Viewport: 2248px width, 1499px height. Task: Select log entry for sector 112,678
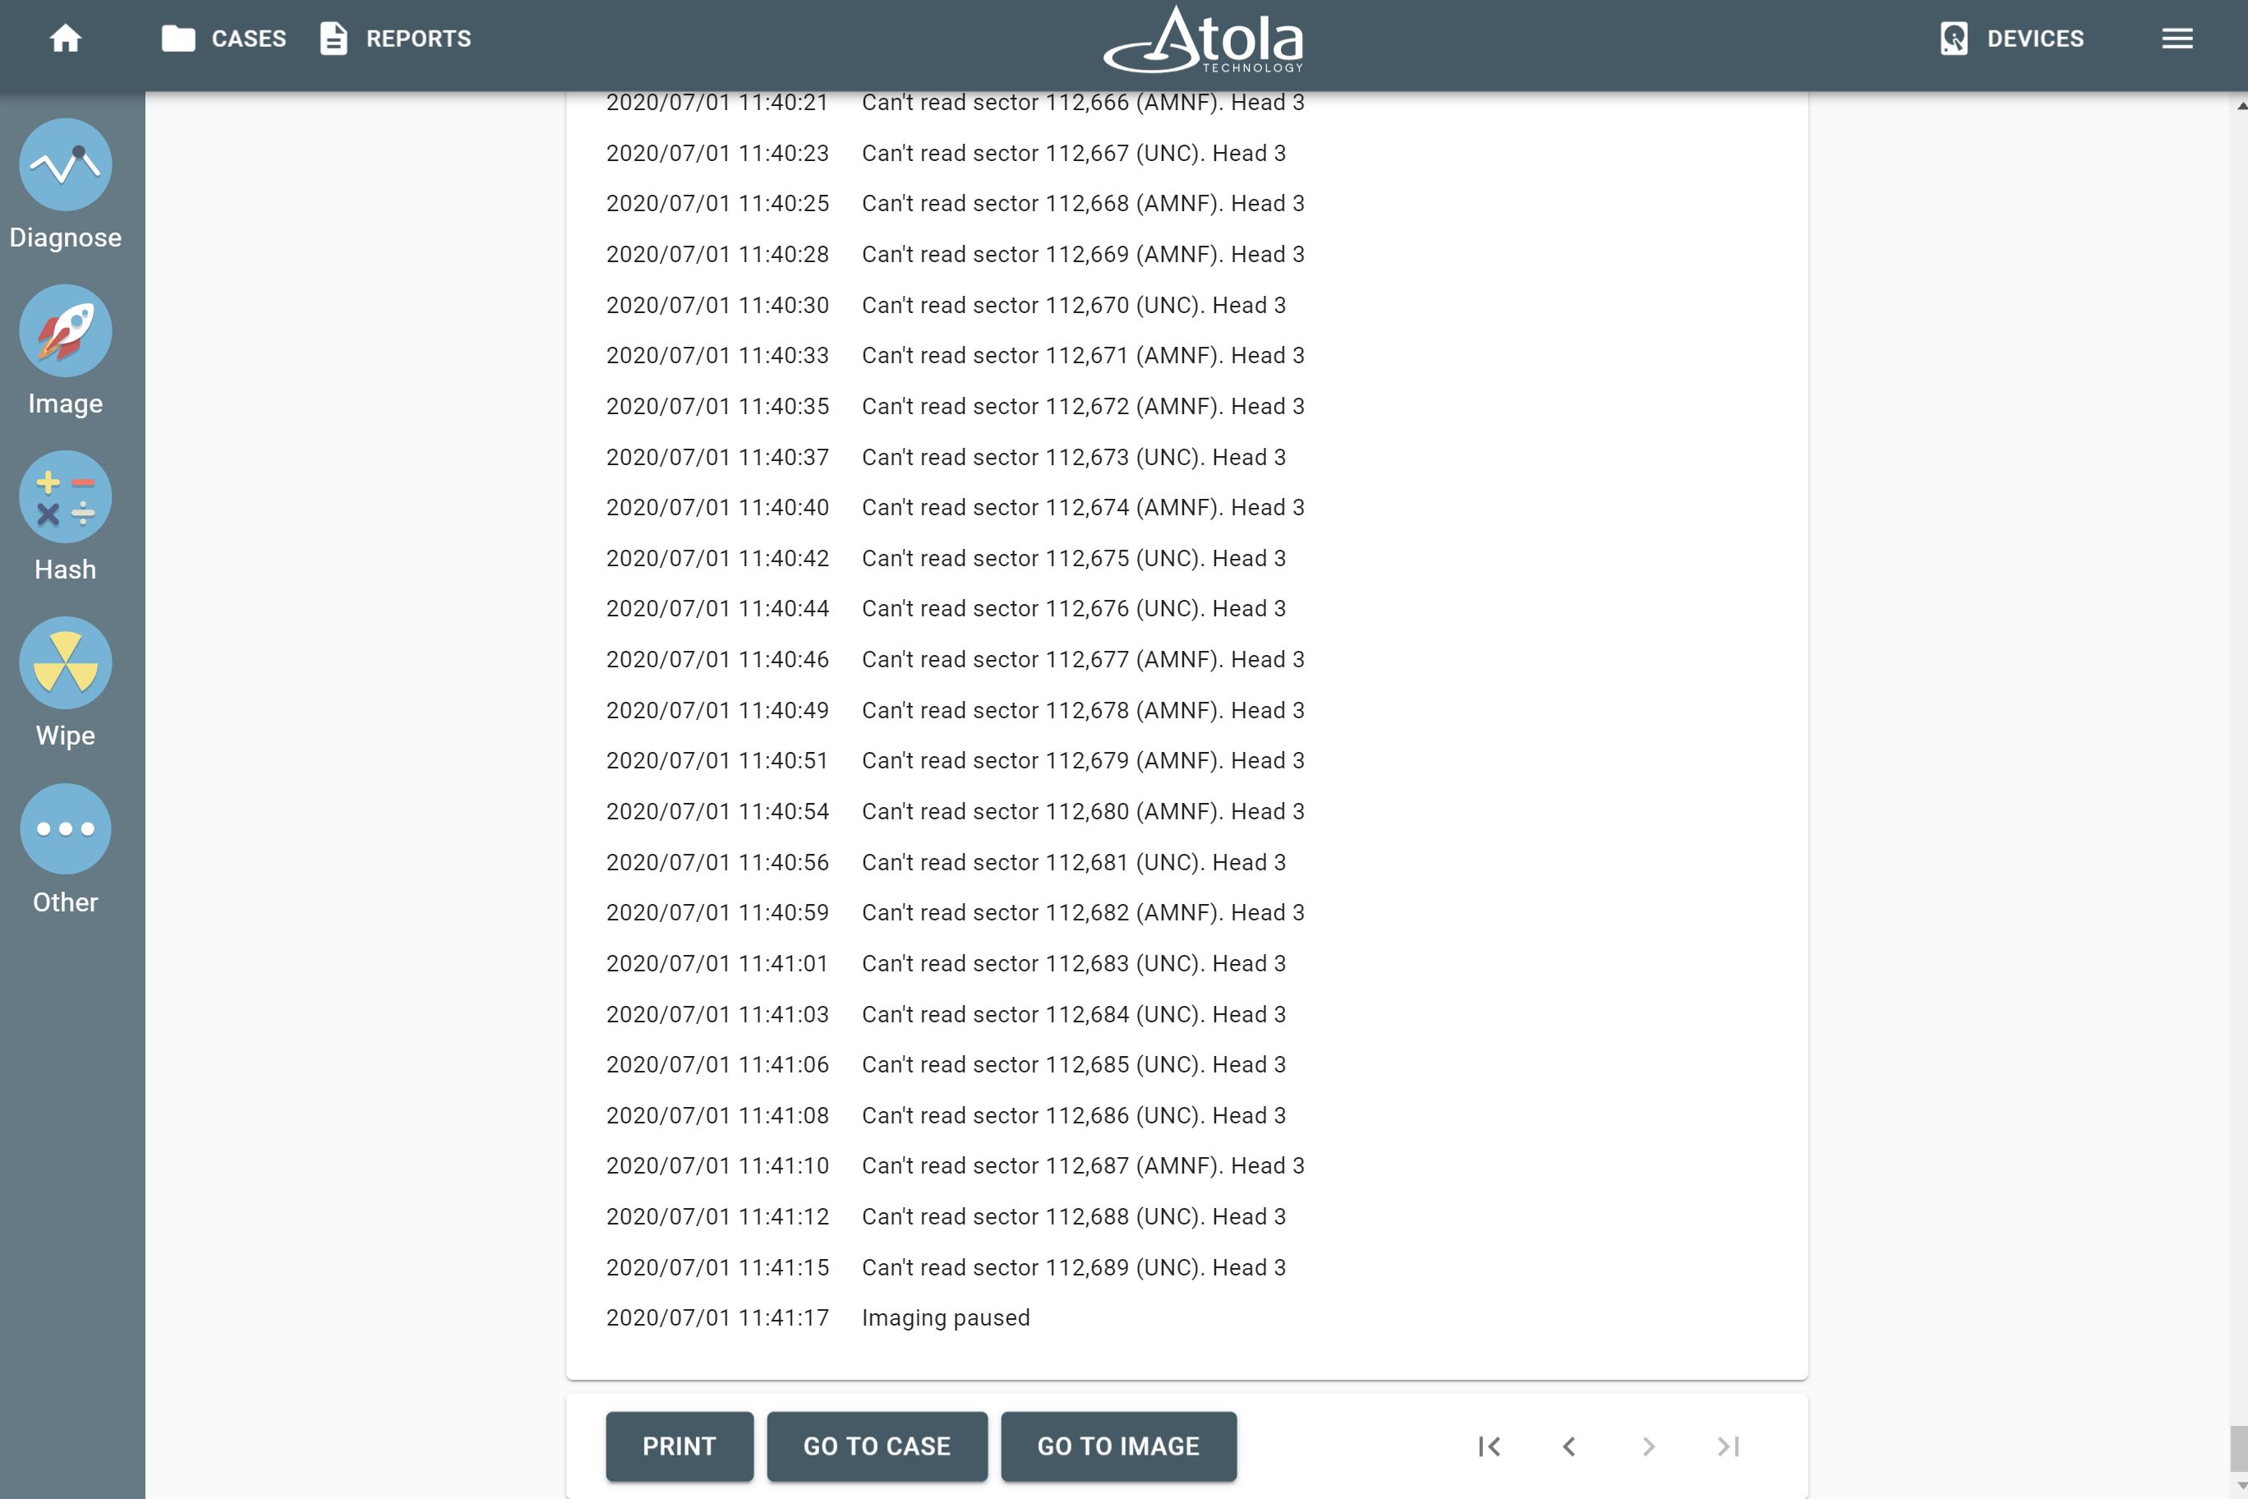point(956,709)
